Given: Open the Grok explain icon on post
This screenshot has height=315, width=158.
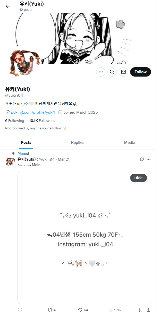Looking at the screenshot, I should pos(142,159).
